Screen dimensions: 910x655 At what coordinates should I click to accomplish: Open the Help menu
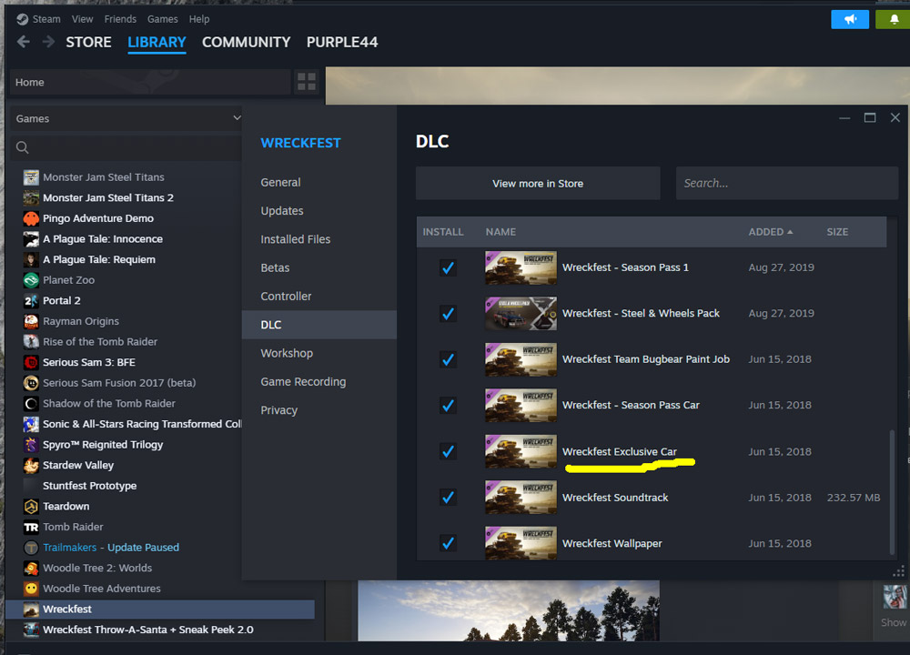point(199,19)
